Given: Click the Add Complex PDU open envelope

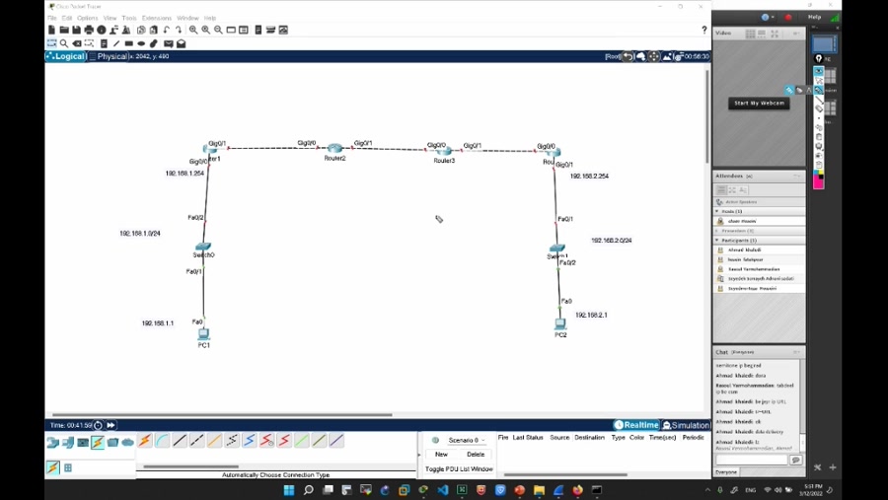Looking at the screenshot, I should pos(182,43).
